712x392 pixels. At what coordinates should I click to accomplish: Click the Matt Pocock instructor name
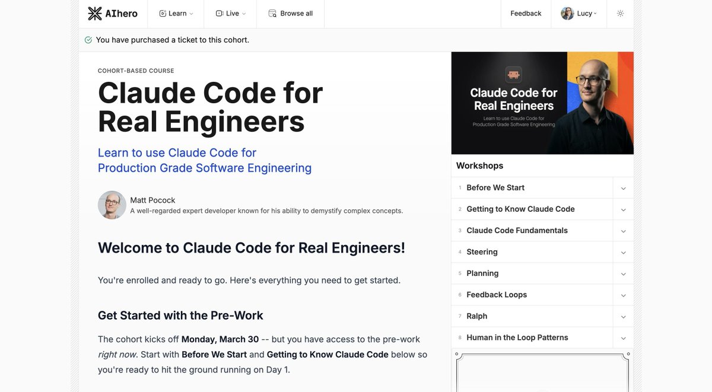click(152, 200)
